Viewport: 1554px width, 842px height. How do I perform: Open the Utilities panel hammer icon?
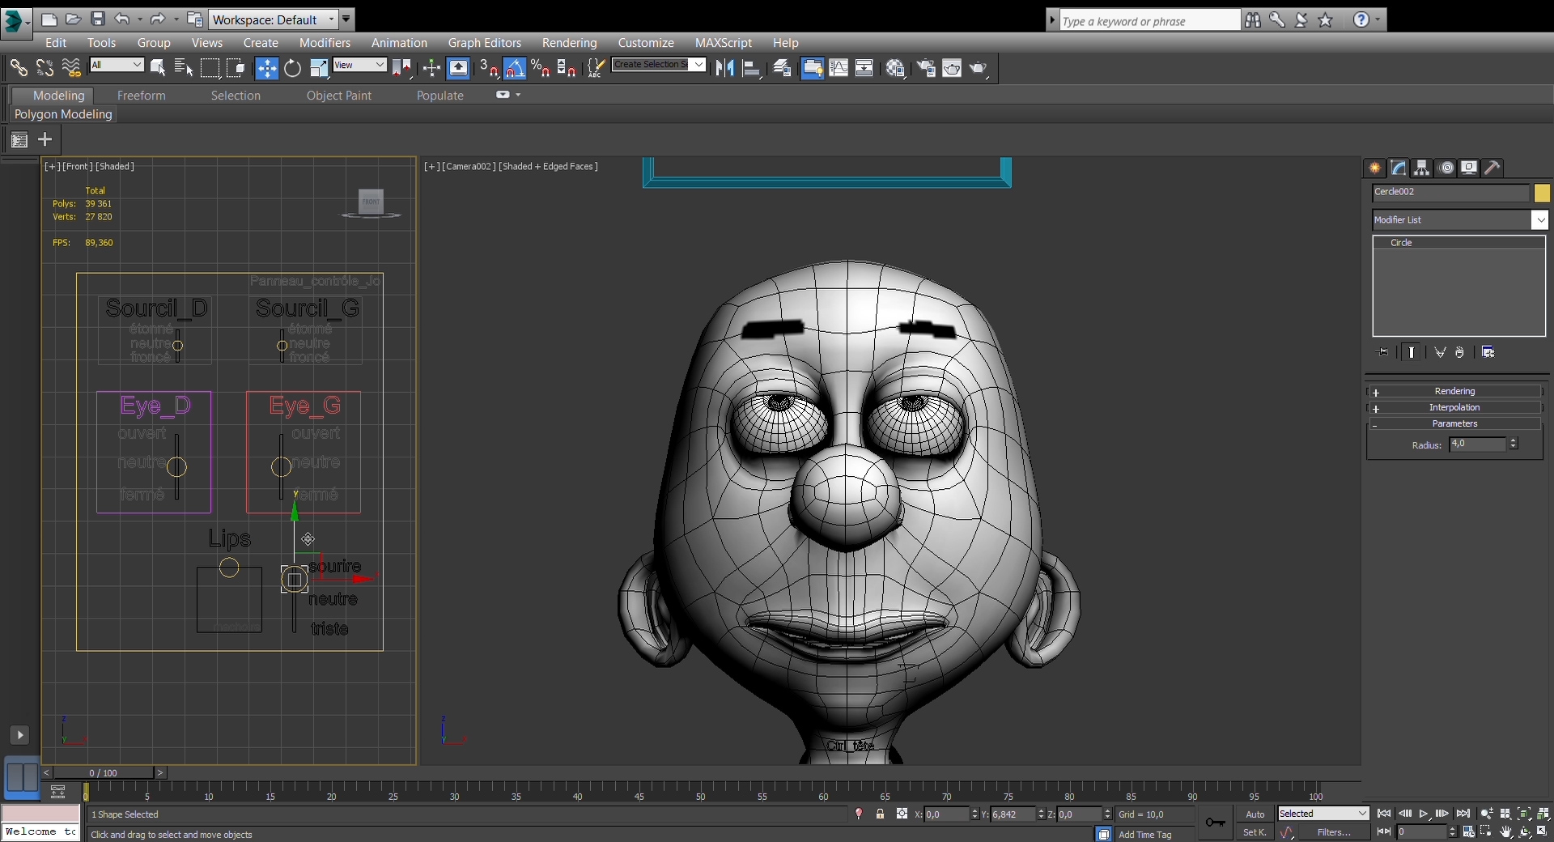(x=1492, y=168)
